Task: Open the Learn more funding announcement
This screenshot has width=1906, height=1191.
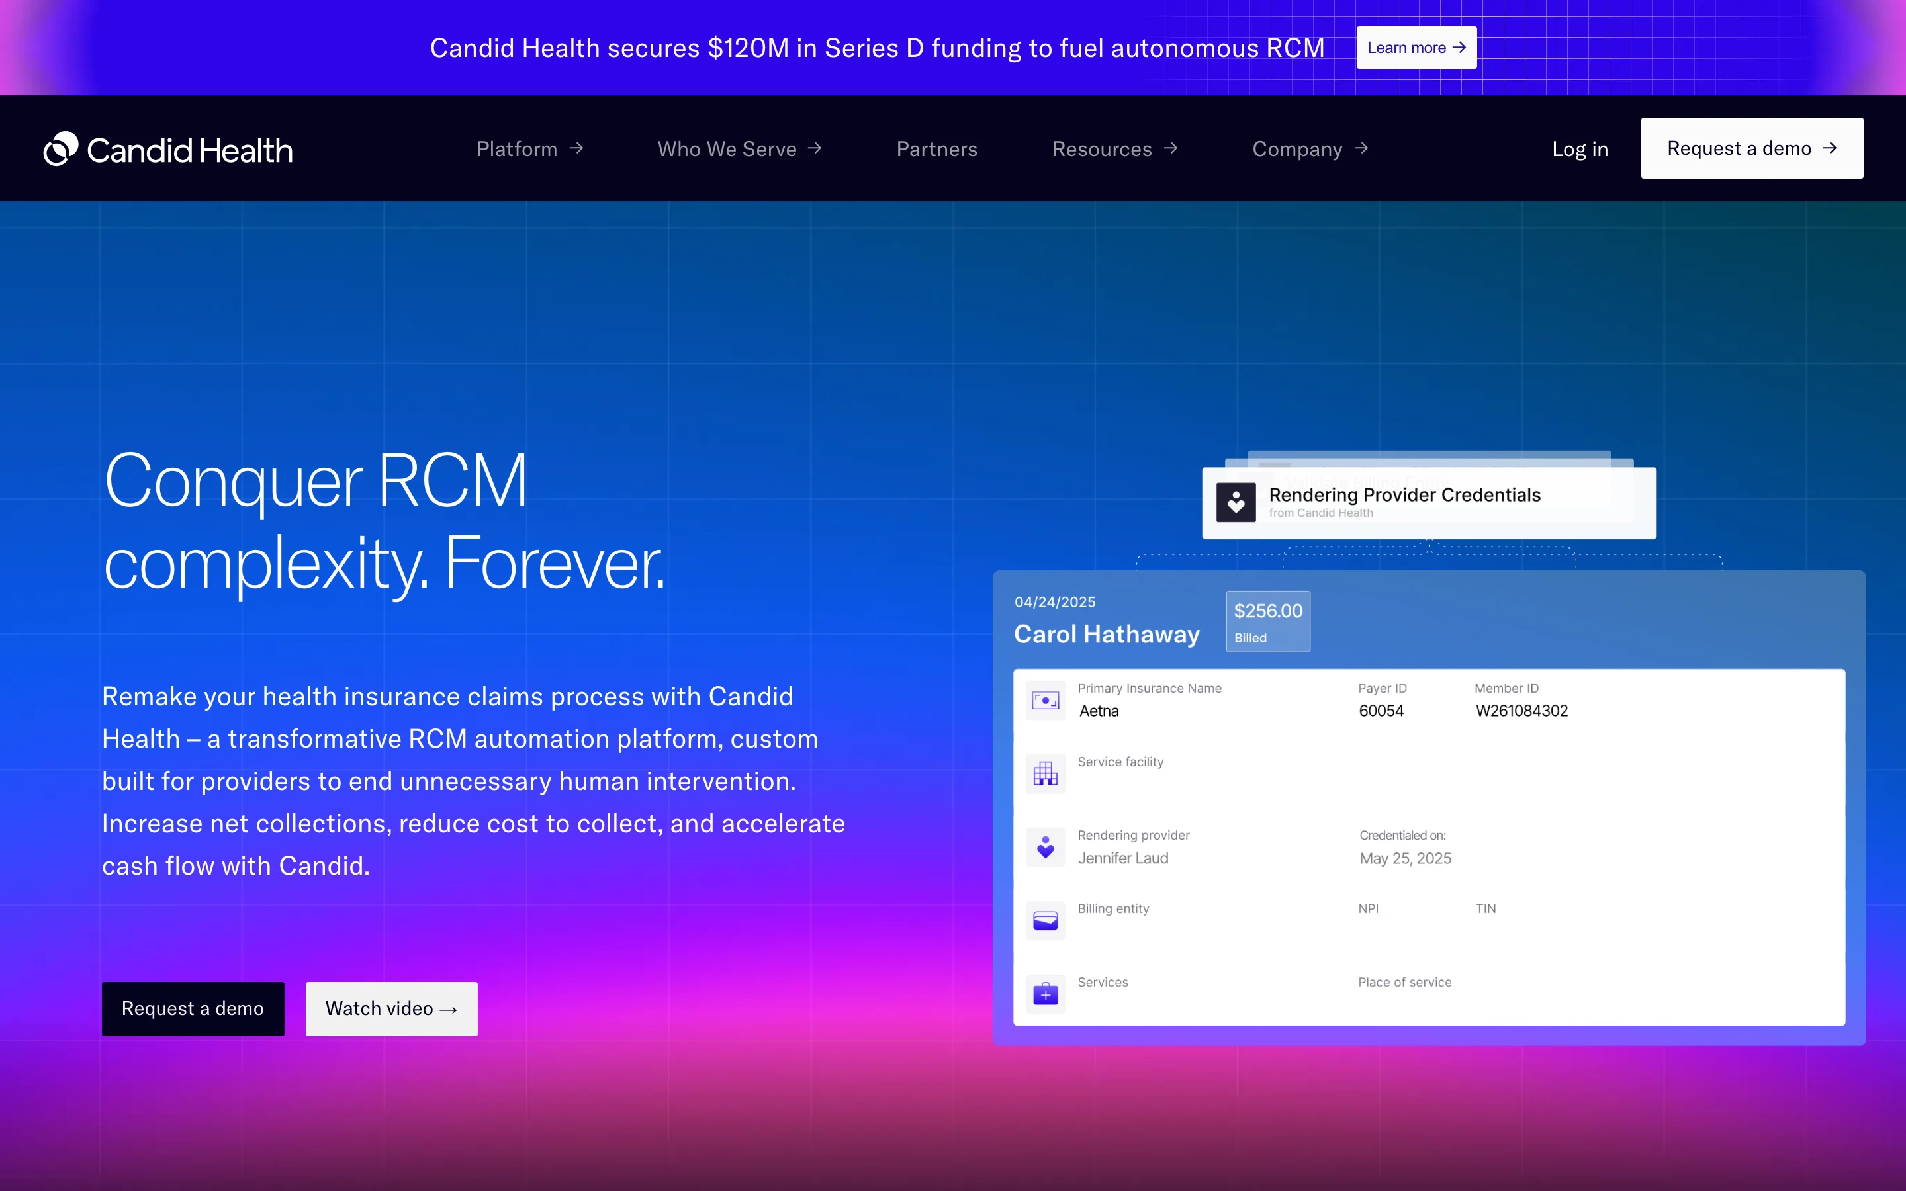Action: tap(1416, 47)
